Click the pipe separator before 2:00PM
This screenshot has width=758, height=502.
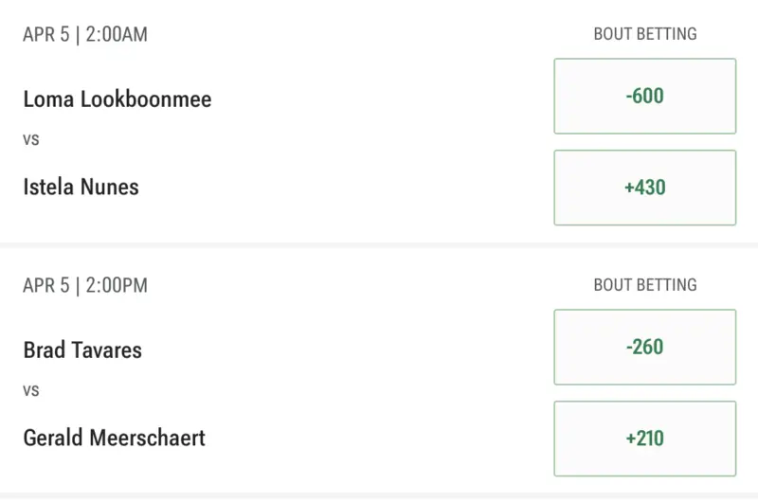[79, 285]
